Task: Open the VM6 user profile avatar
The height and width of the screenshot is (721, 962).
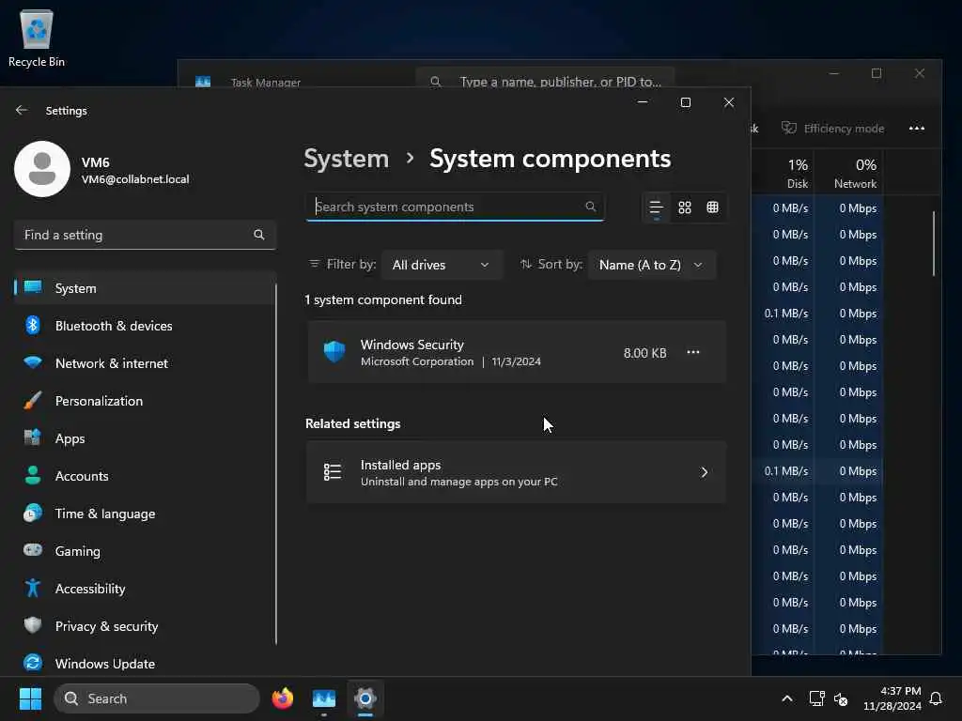Action: click(x=42, y=169)
